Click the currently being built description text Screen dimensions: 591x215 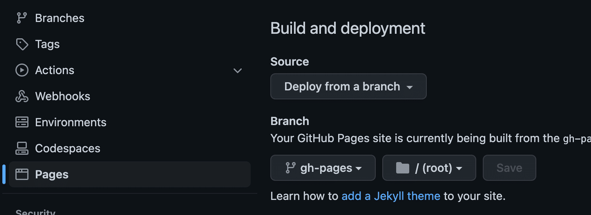(x=430, y=138)
